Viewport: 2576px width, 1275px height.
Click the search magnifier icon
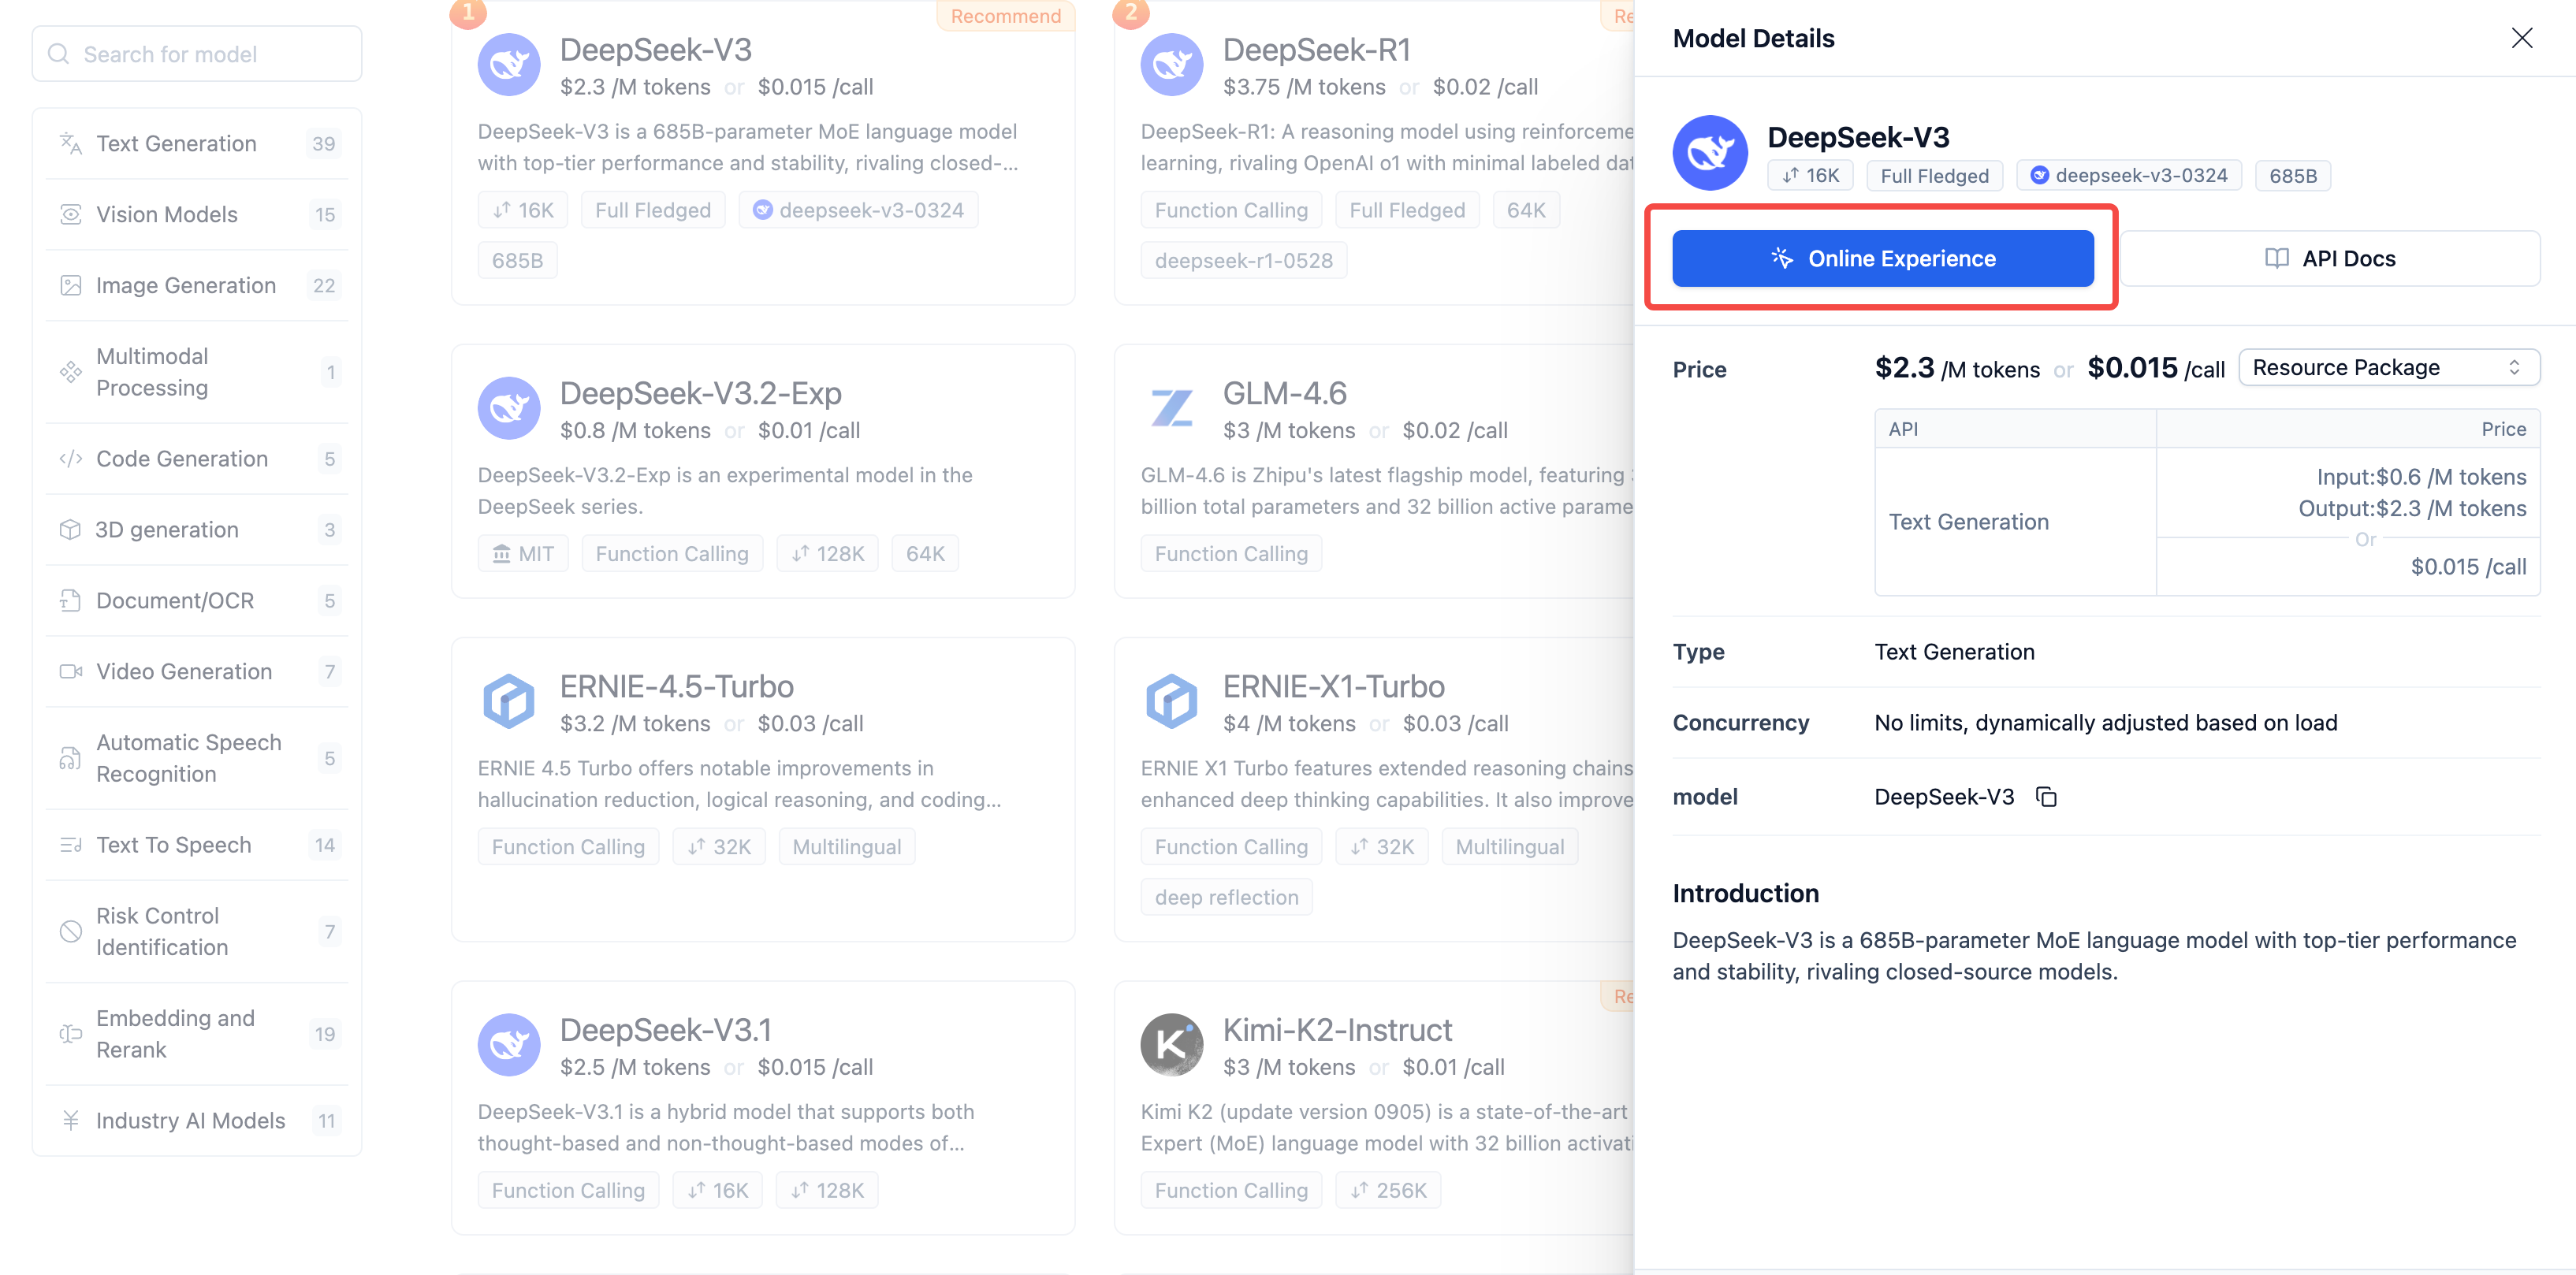59,54
